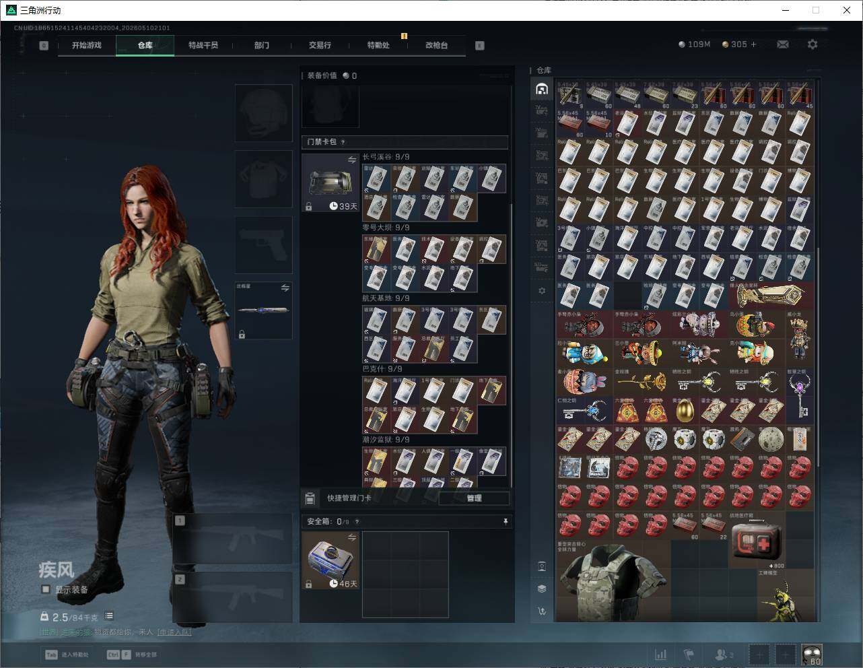This screenshot has height=668, width=863.
Task: Select the tactical medical kit item
Action: click(757, 539)
